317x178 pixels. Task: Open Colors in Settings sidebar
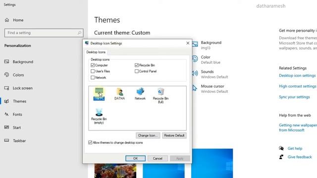click(18, 75)
